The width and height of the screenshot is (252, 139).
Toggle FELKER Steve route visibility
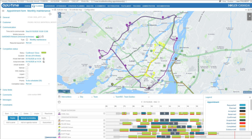tap(59, 124)
